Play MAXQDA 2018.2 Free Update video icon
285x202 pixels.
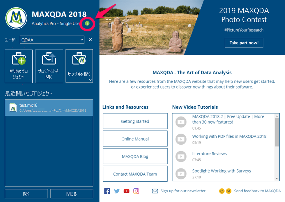click(181, 122)
